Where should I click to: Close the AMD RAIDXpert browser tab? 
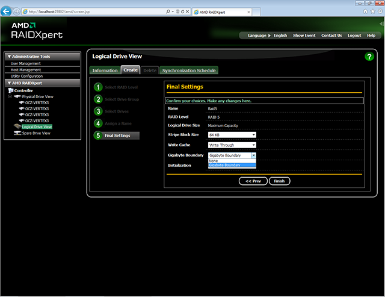pos(248,12)
